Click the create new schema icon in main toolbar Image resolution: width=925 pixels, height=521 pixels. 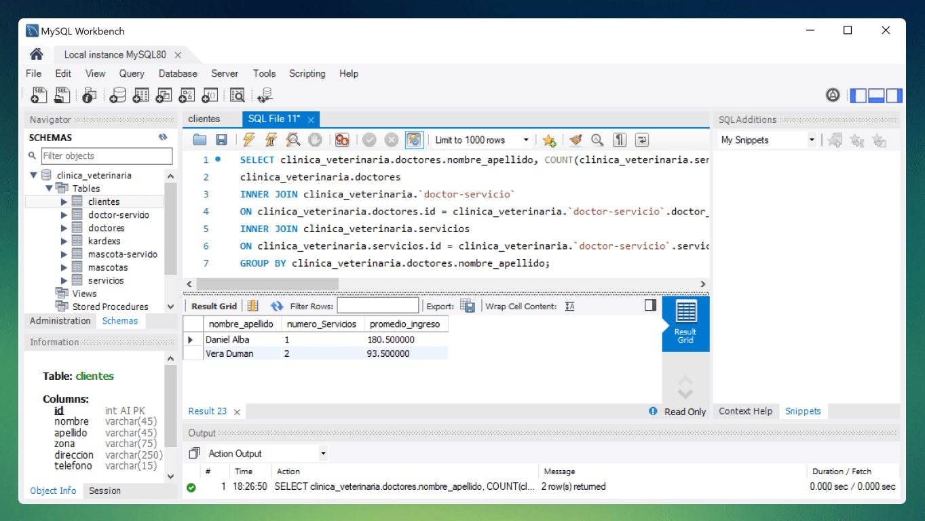coord(118,96)
